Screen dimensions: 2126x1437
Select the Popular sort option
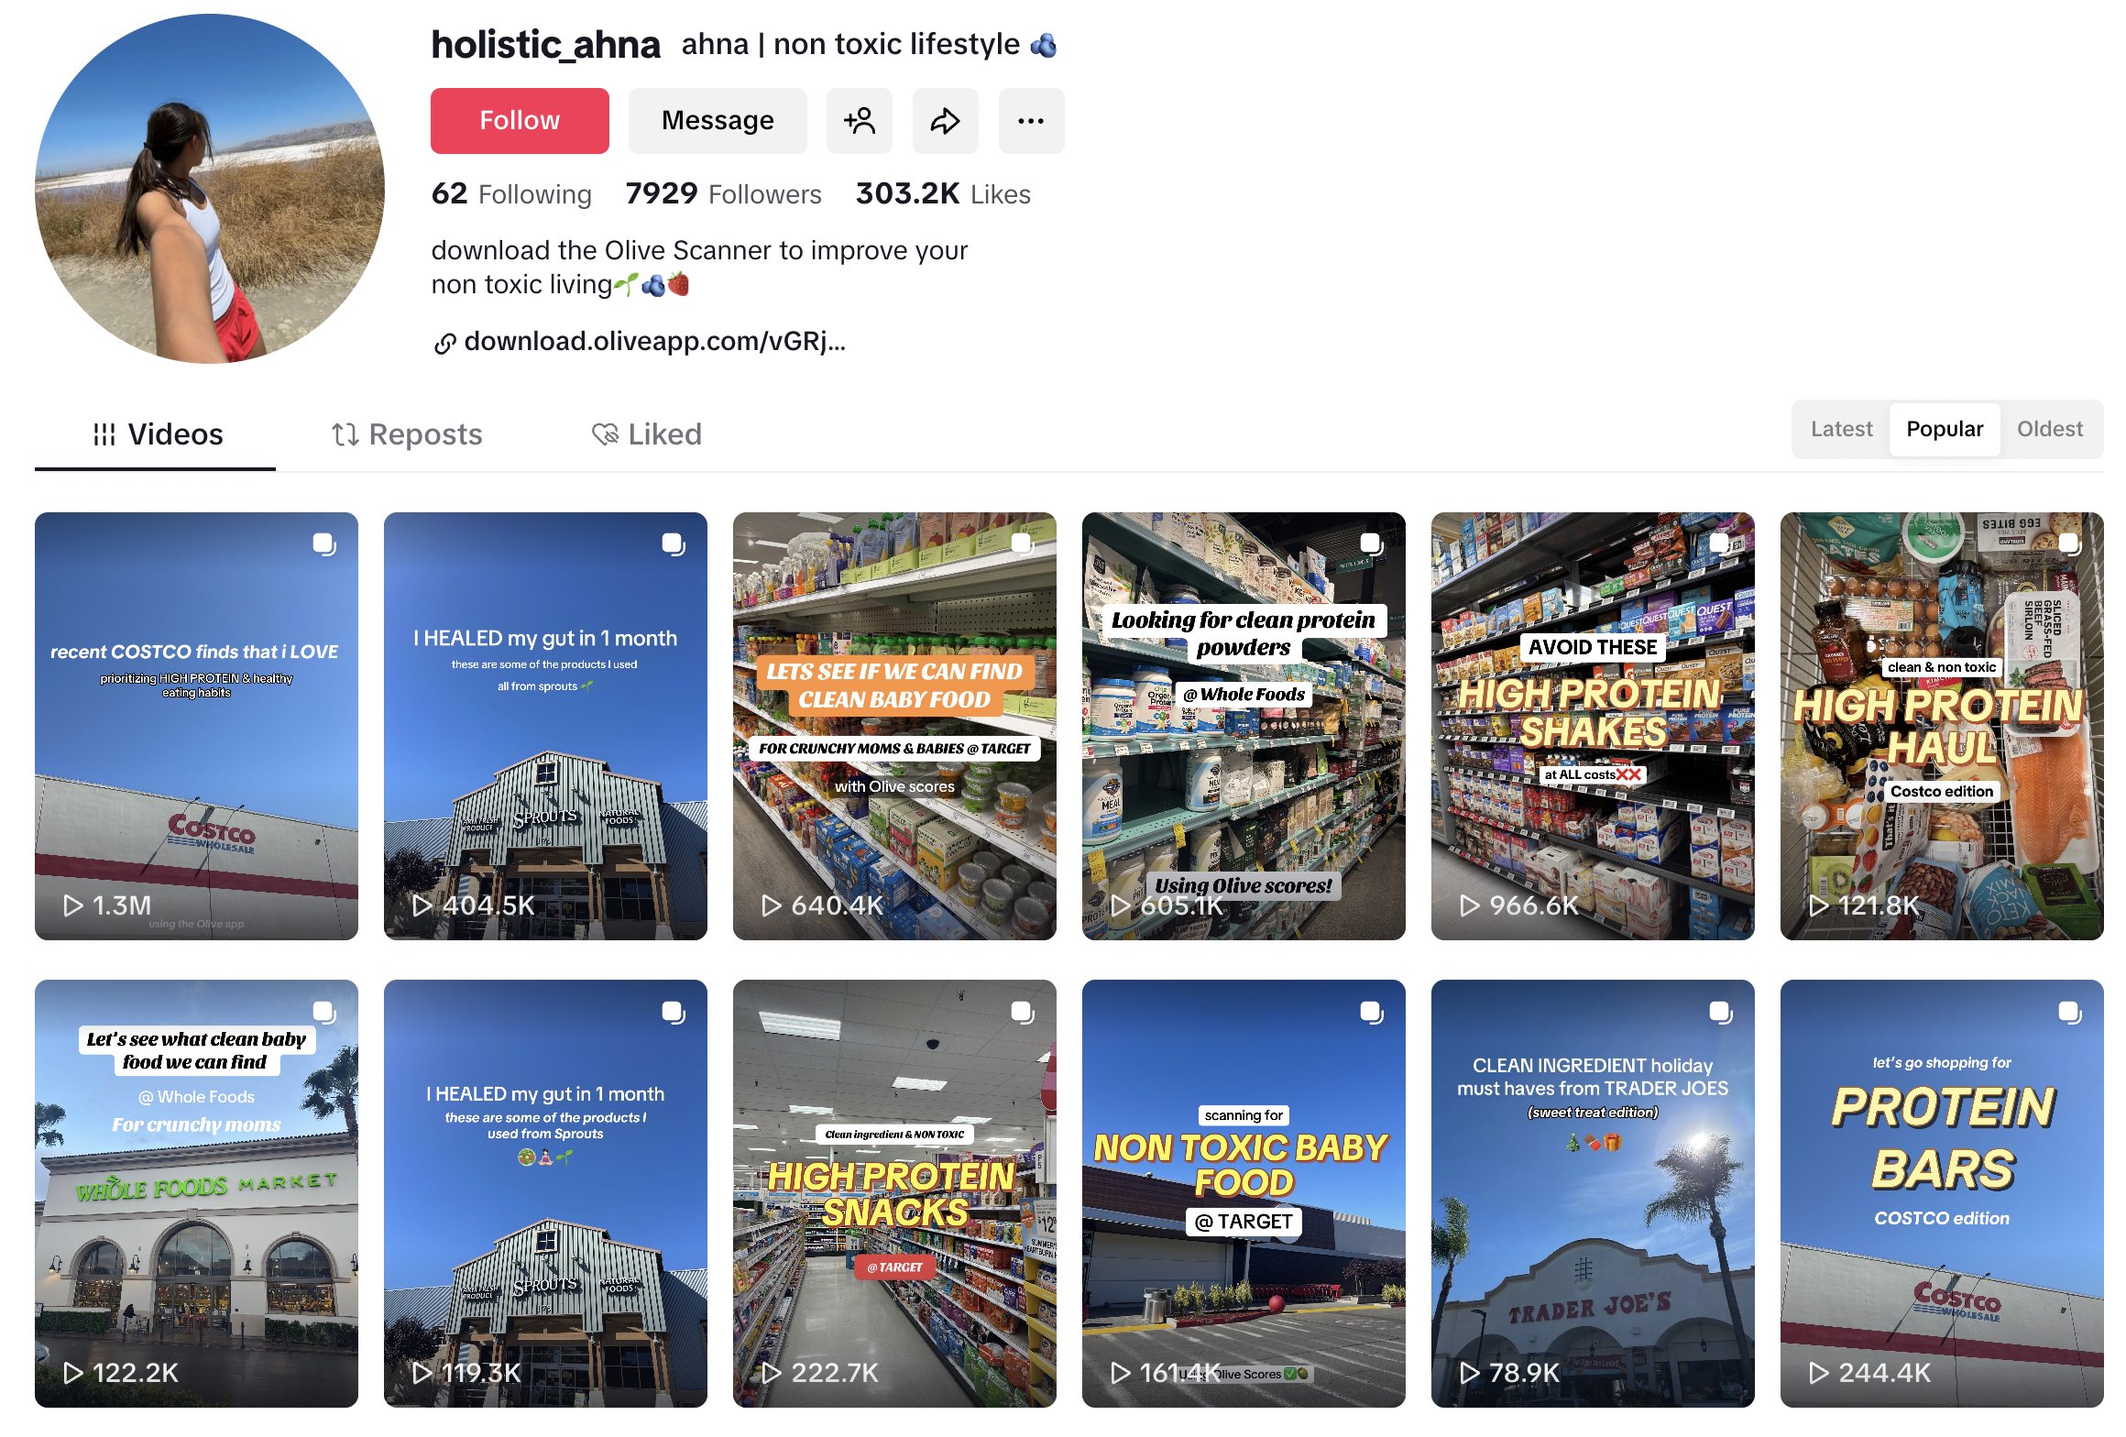tap(1945, 429)
